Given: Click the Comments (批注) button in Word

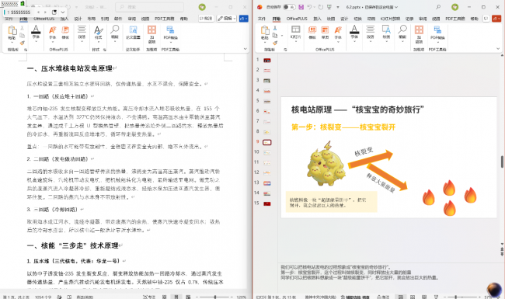Looking at the screenshot, I should coord(206,19).
